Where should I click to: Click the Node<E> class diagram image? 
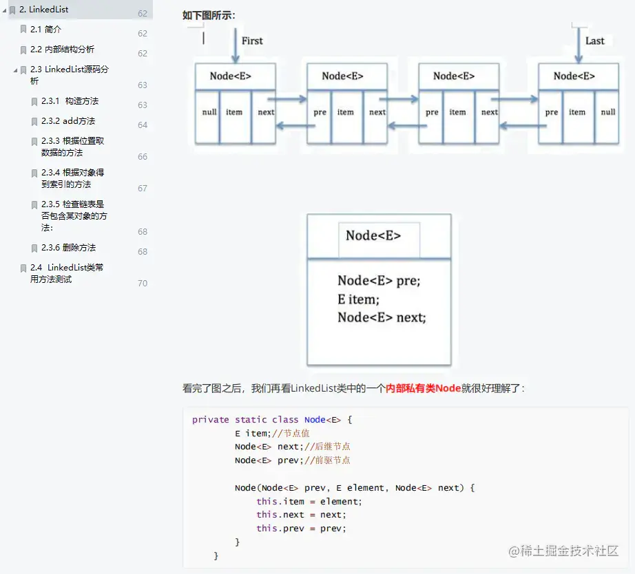click(x=378, y=289)
